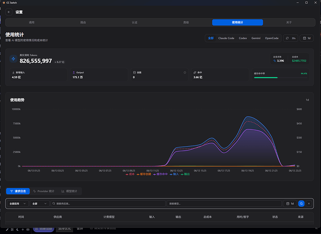The height and width of the screenshot is (234, 321).
Task: Click the lightning bolt Tokens icon
Action: pyautogui.click(x=13, y=59)
